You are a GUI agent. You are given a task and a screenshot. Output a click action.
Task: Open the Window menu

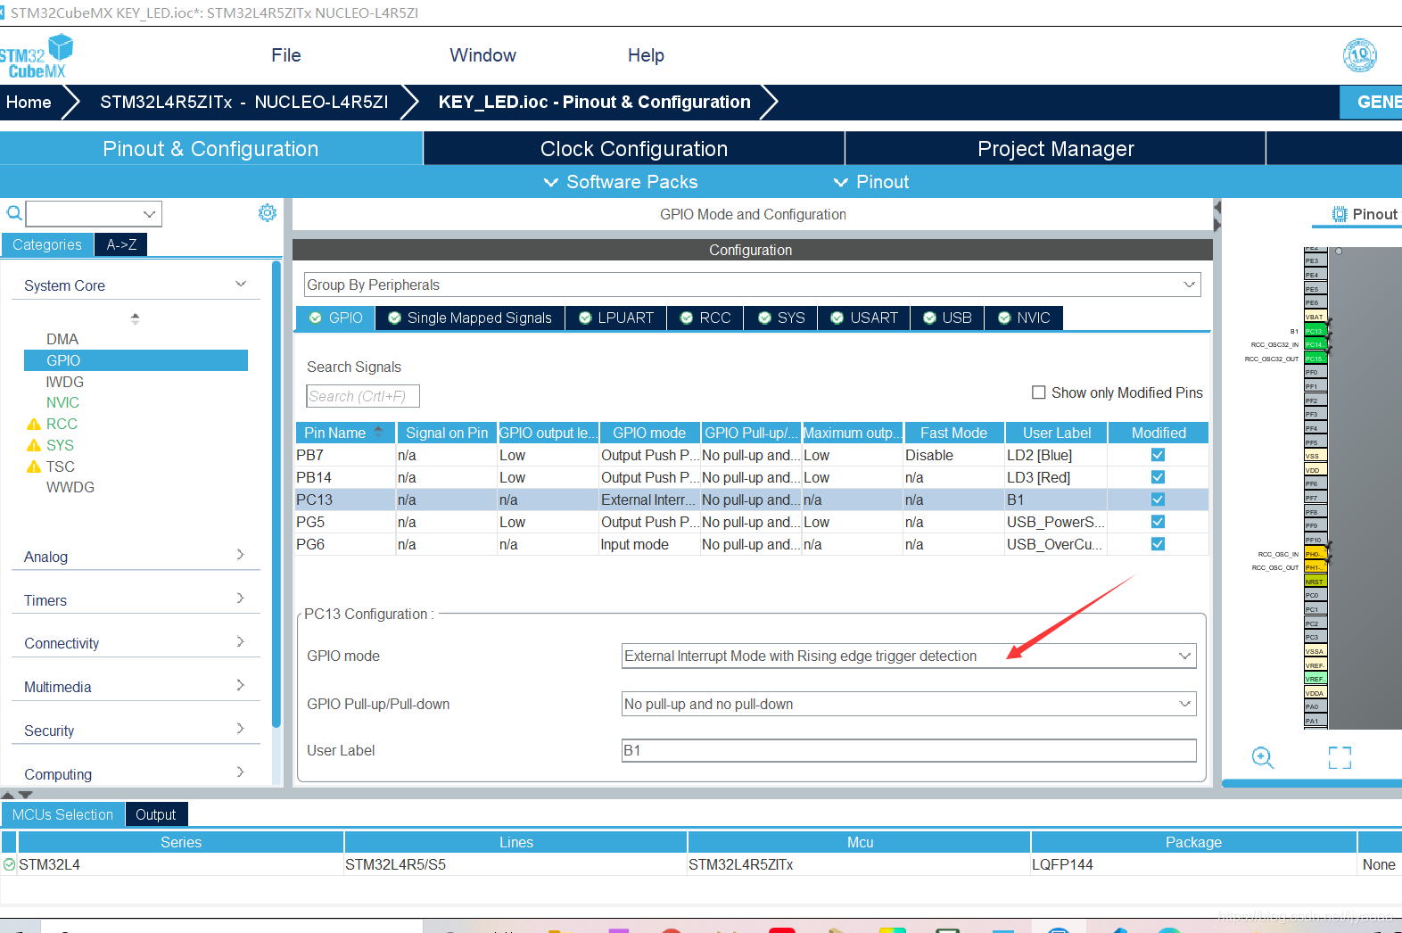pos(482,55)
